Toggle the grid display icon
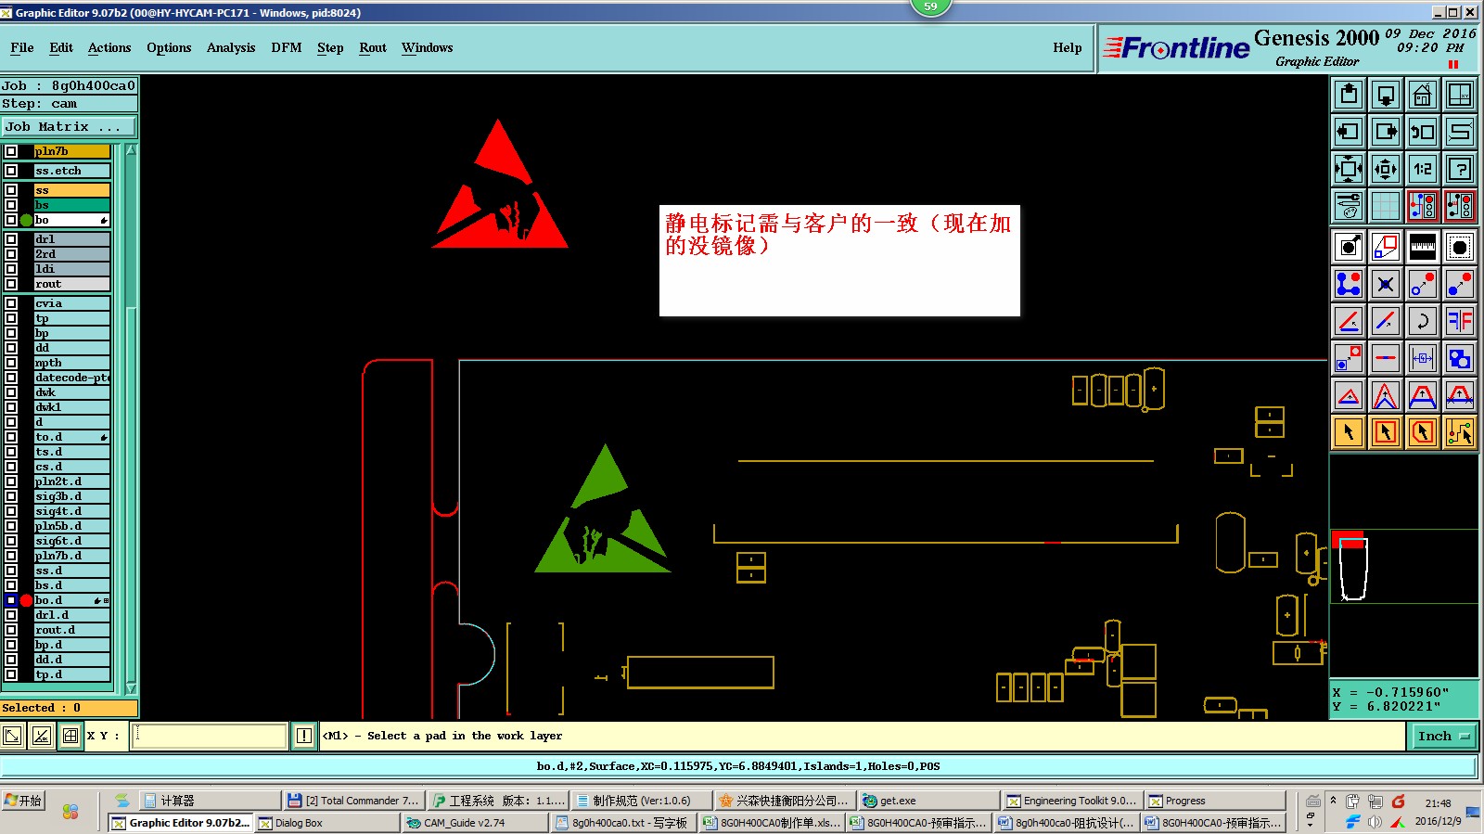 1386,206
